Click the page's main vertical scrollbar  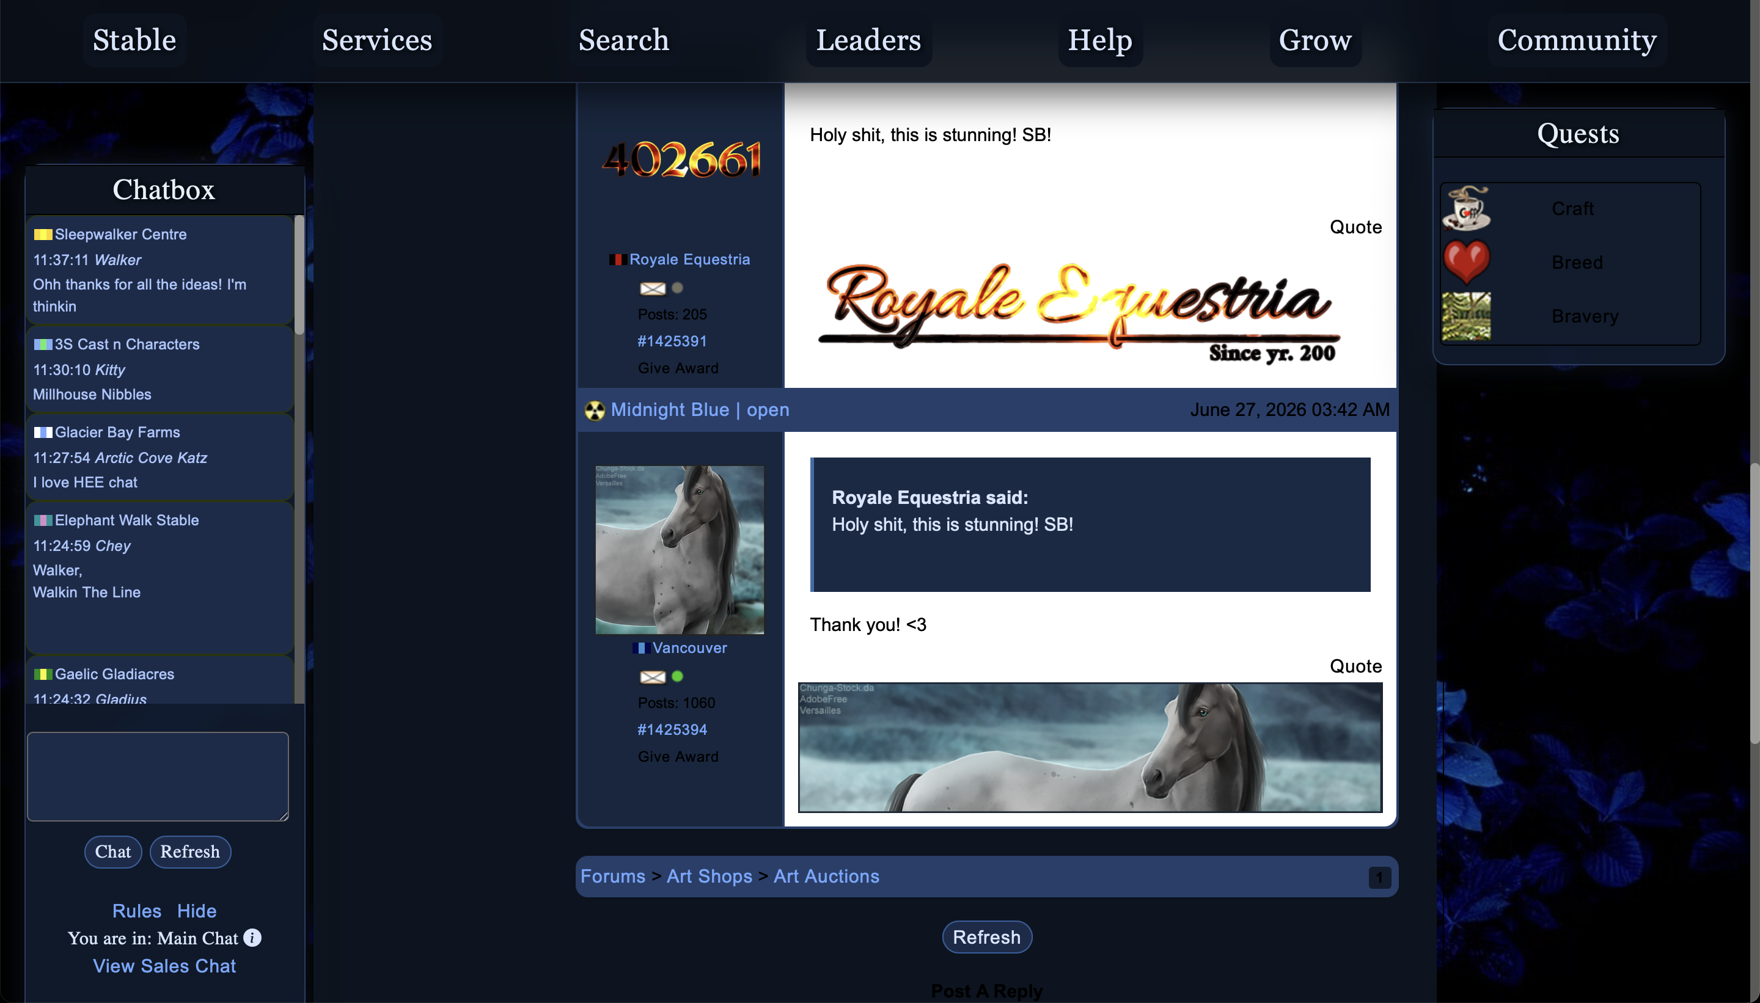pos(1755,604)
